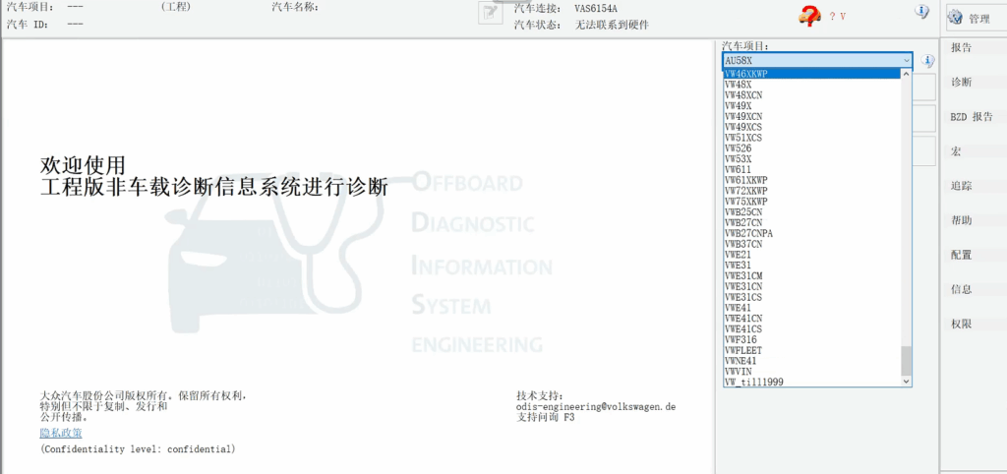Choose VWE21 in the list

click(811, 255)
